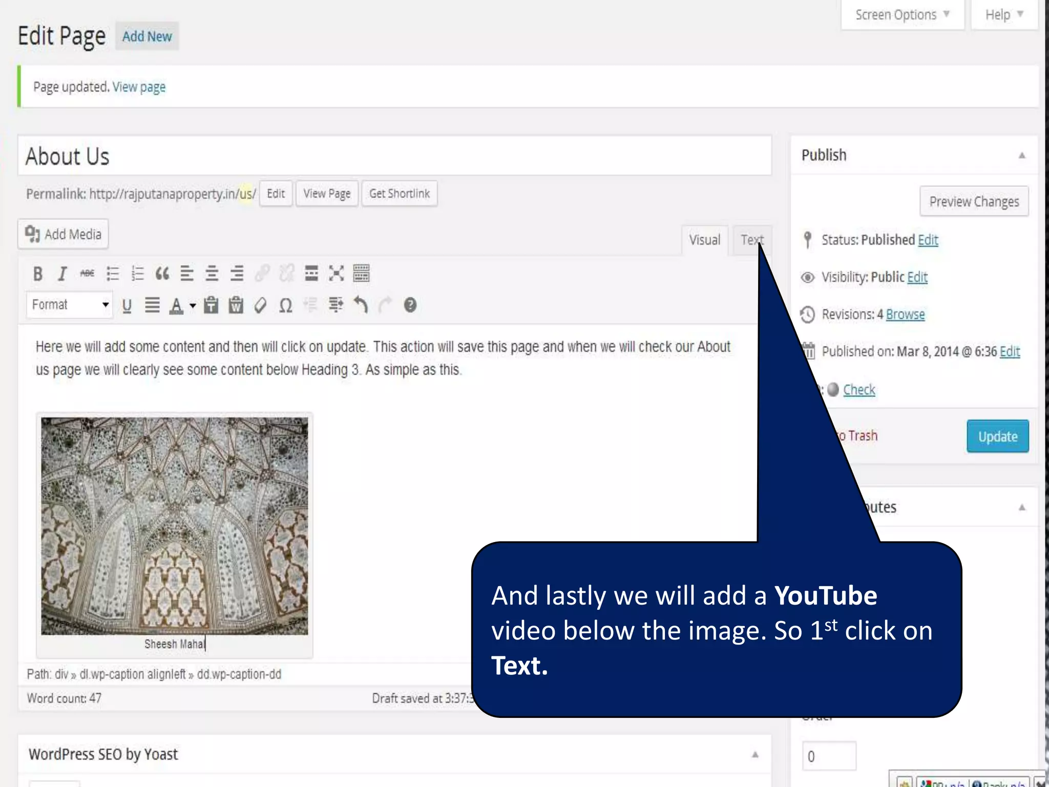Screen dimensions: 1049x787
Task: Enter distraction-free fullscreen mode
Action: pos(336,274)
